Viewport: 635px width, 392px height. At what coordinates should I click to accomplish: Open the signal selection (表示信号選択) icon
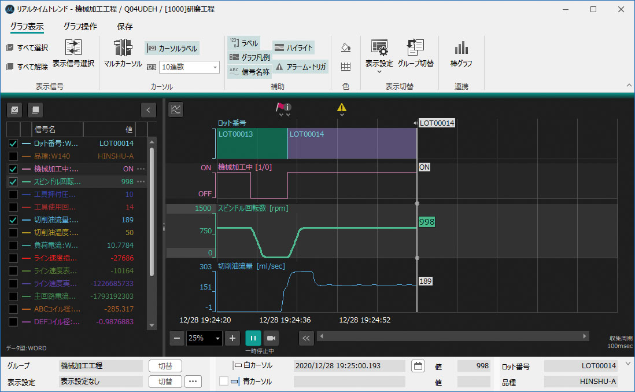click(73, 48)
